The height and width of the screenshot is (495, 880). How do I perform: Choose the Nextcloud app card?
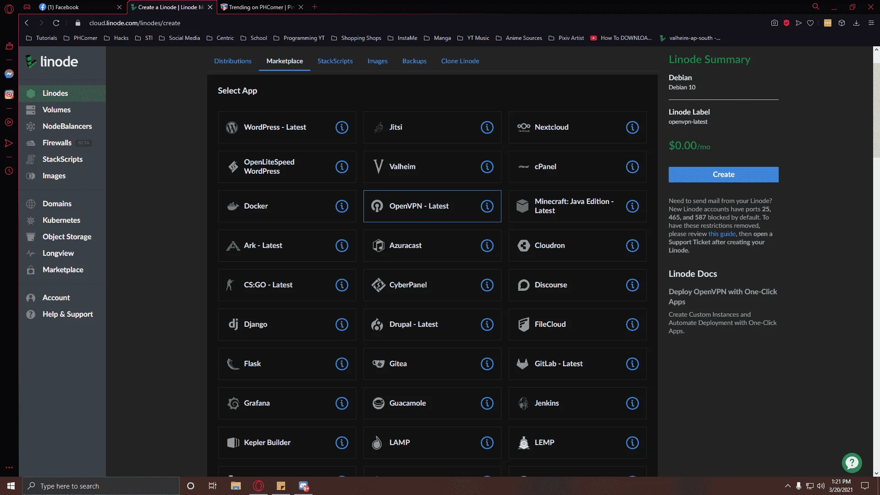[x=577, y=127]
